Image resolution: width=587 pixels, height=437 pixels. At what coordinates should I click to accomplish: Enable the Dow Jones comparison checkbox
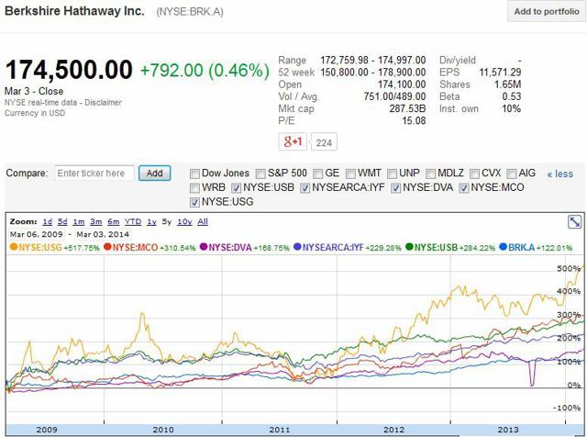(194, 174)
